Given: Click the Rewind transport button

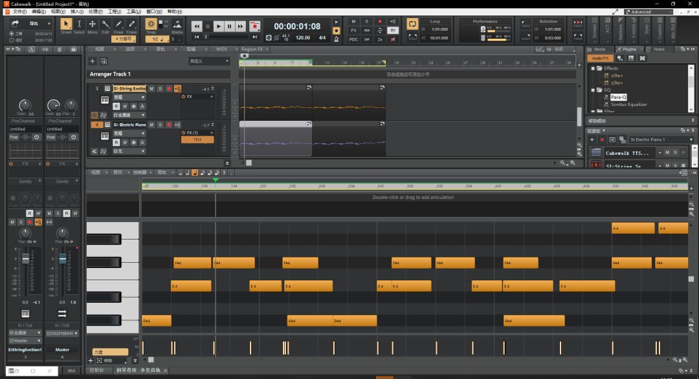Looking at the screenshot, I should coord(197,26).
